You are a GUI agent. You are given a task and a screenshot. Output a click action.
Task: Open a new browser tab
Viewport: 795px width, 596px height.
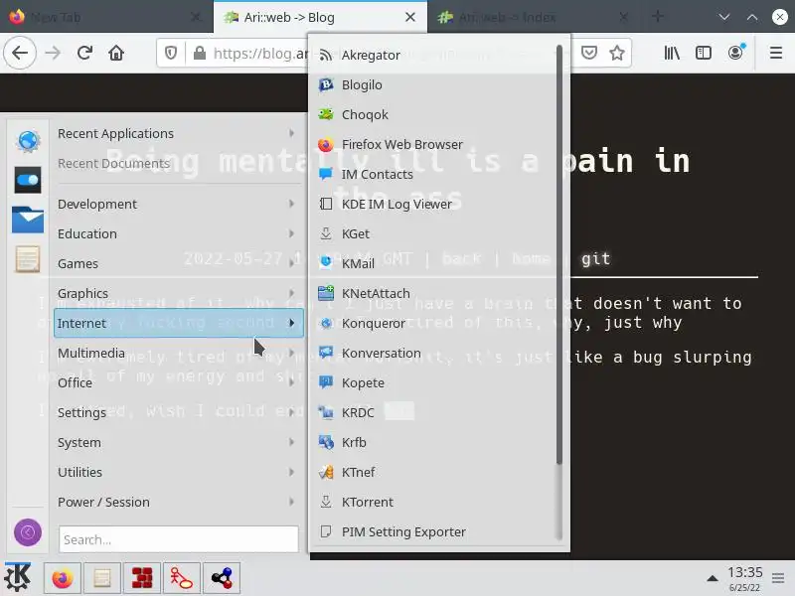click(x=658, y=17)
